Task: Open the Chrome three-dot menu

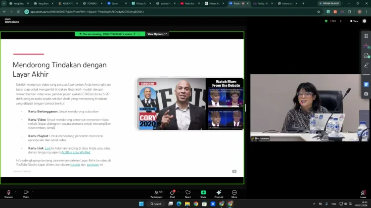Action: tap(367, 11)
